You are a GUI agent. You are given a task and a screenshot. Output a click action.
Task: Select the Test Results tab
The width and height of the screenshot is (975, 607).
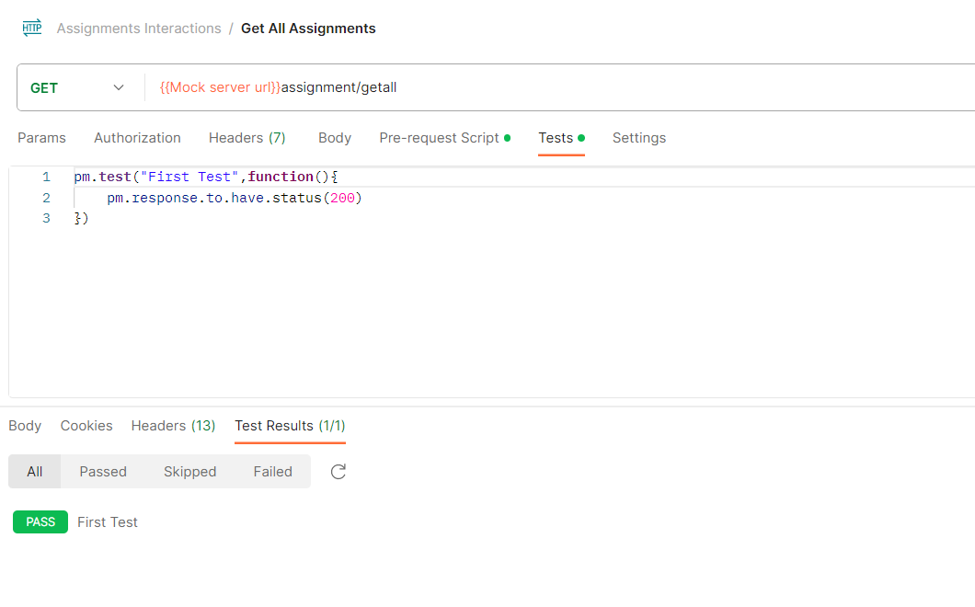click(x=290, y=426)
